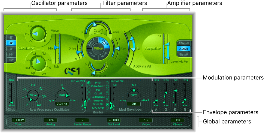Choose AGateR amplifier envelope mode
Screen dimensions: 266x133
[184, 43]
